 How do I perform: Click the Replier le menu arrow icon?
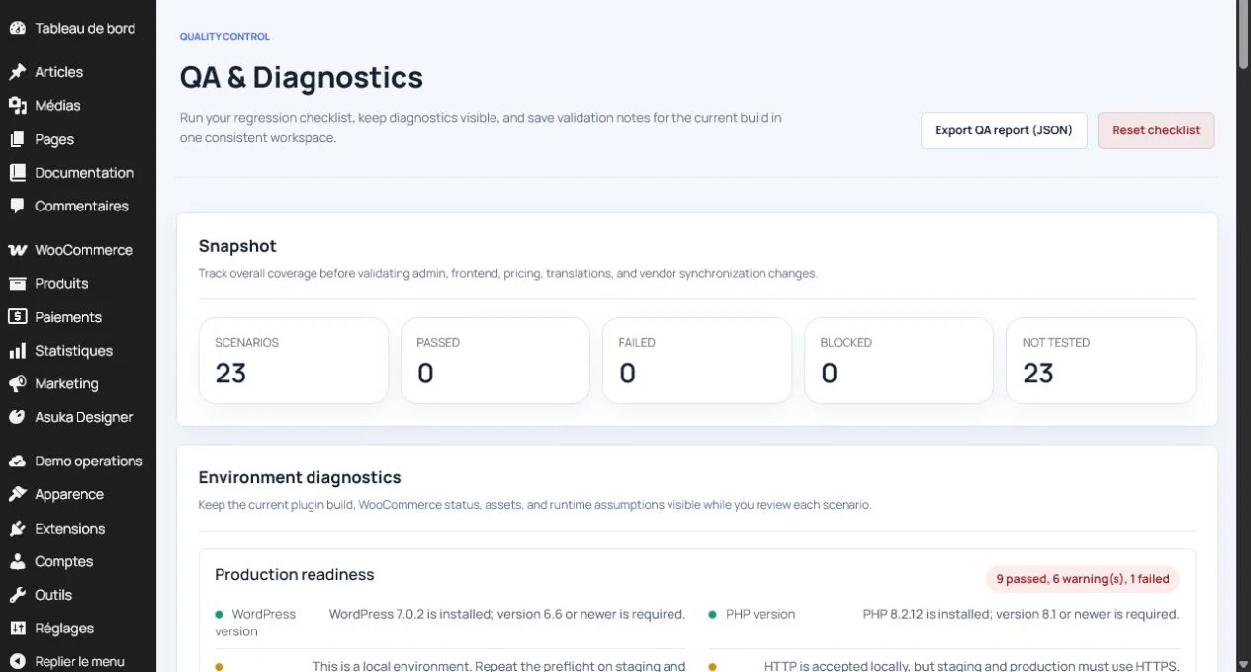click(x=17, y=662)
